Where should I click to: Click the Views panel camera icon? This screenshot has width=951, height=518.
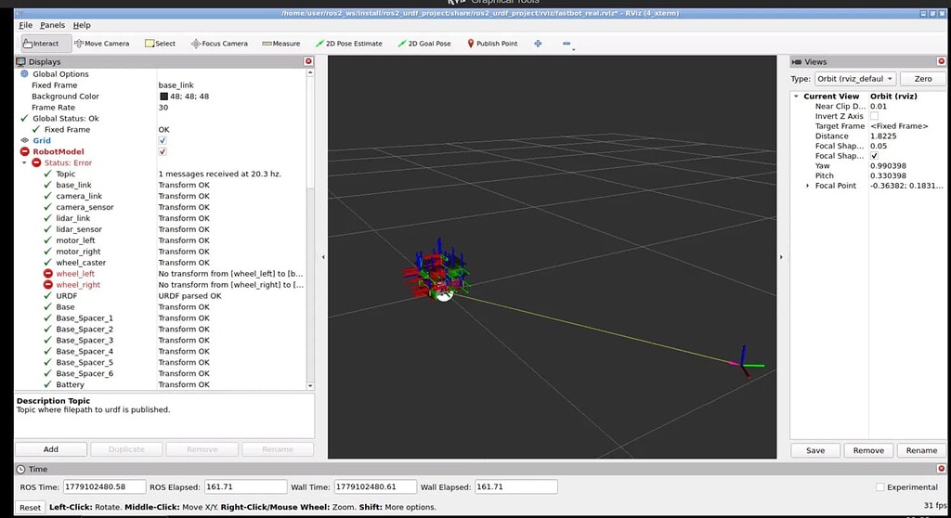pos(796,62)
